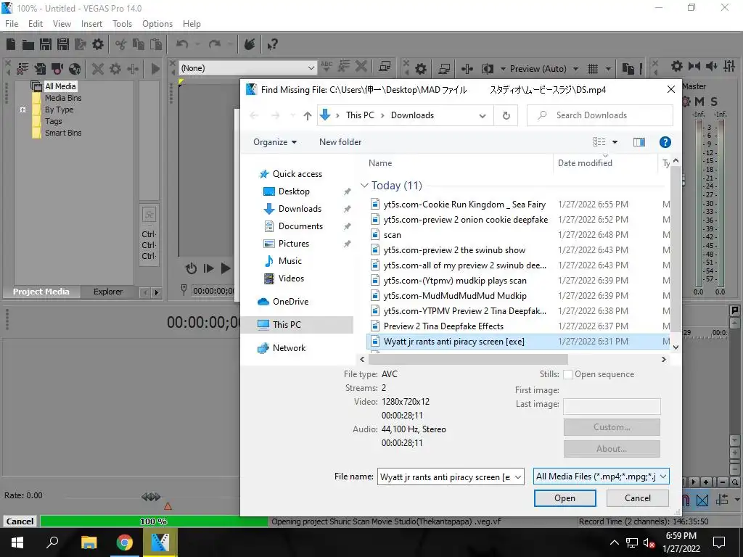The height and width of the screenshot is (557, 743).
Task: Click the Open Mixing Console faders icon
Action: 729,66
